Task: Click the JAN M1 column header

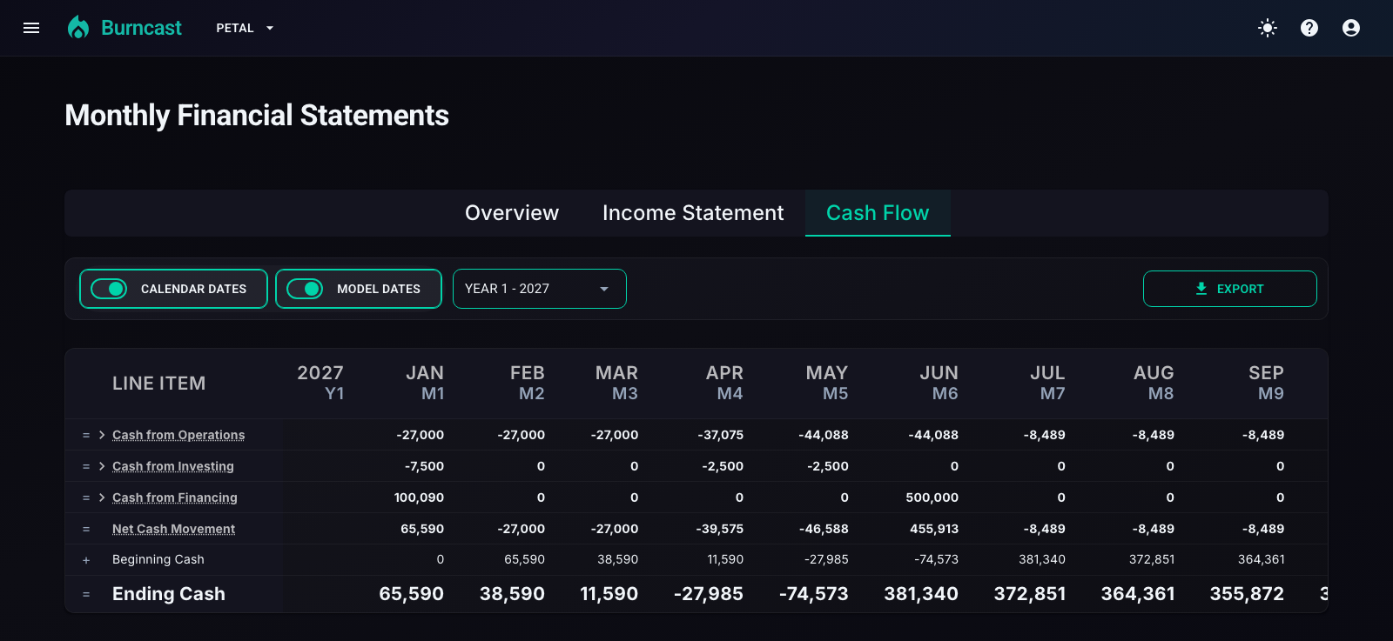Action: coord(425,384)
